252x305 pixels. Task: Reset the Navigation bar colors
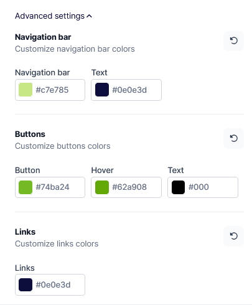tap(233, 41)
